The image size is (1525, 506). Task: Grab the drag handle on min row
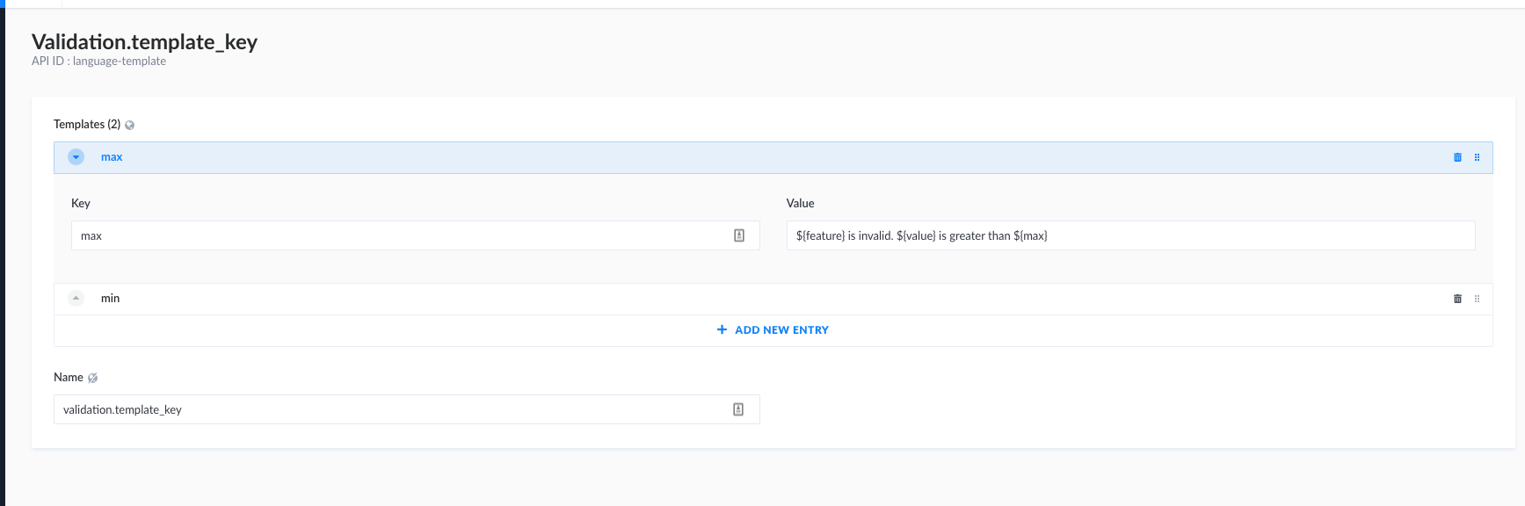(1477, 299)
